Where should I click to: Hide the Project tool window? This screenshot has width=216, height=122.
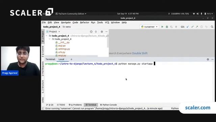(x=106, y=32)
